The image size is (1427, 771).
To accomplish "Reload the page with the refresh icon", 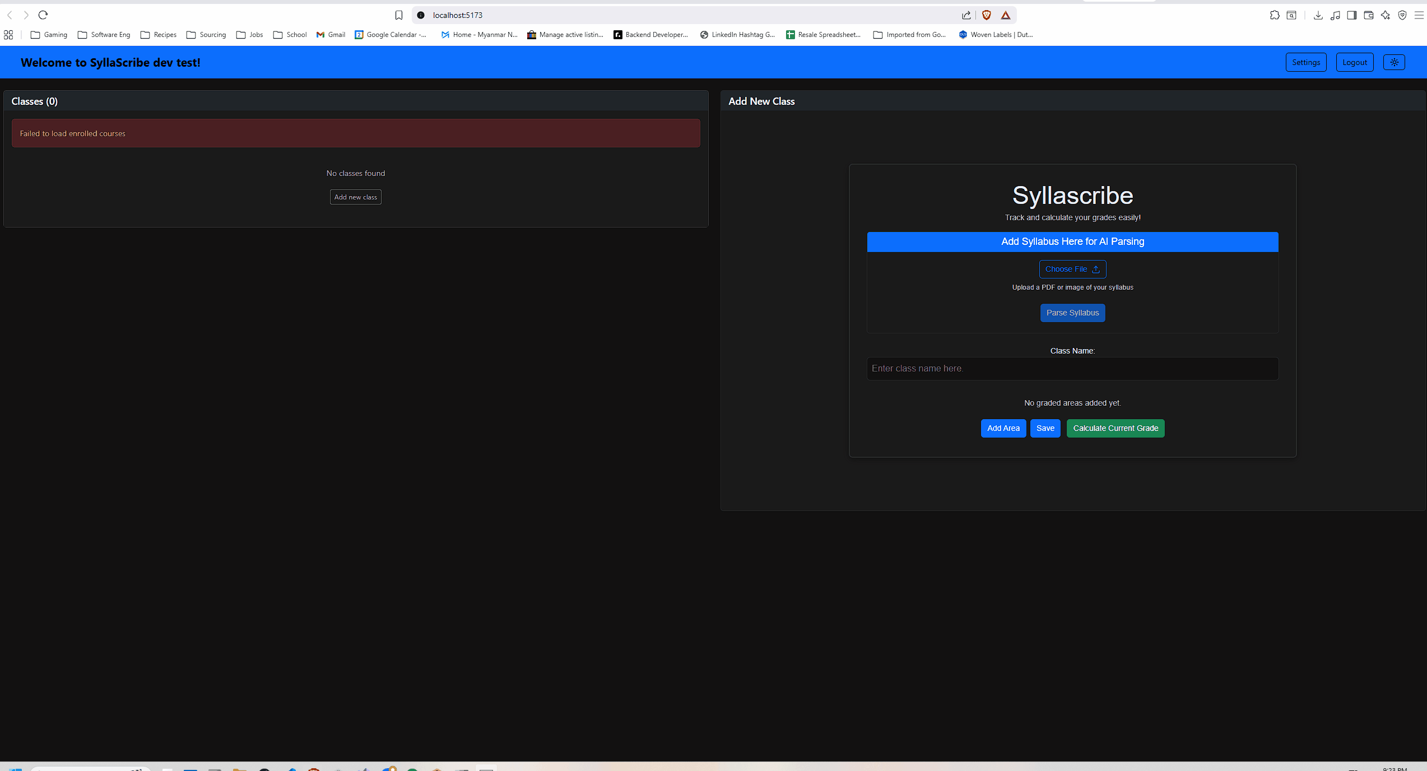I will tap(43, 15).
